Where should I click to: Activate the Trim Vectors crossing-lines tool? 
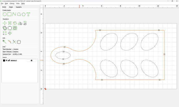click(x=14, y=42)
